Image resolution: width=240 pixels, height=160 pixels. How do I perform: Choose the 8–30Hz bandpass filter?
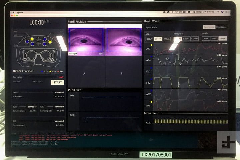(x=194, y=39)
